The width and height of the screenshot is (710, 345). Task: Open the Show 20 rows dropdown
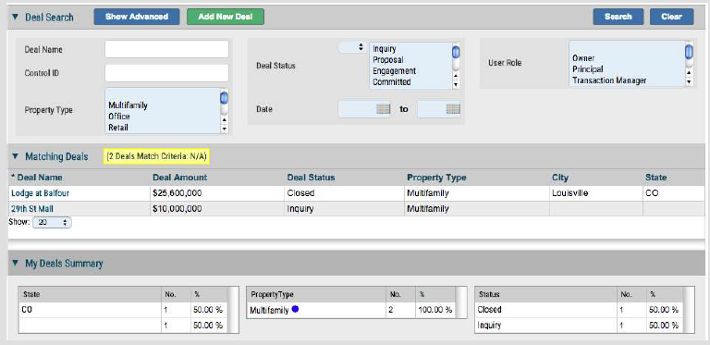[x=52, y=223]
